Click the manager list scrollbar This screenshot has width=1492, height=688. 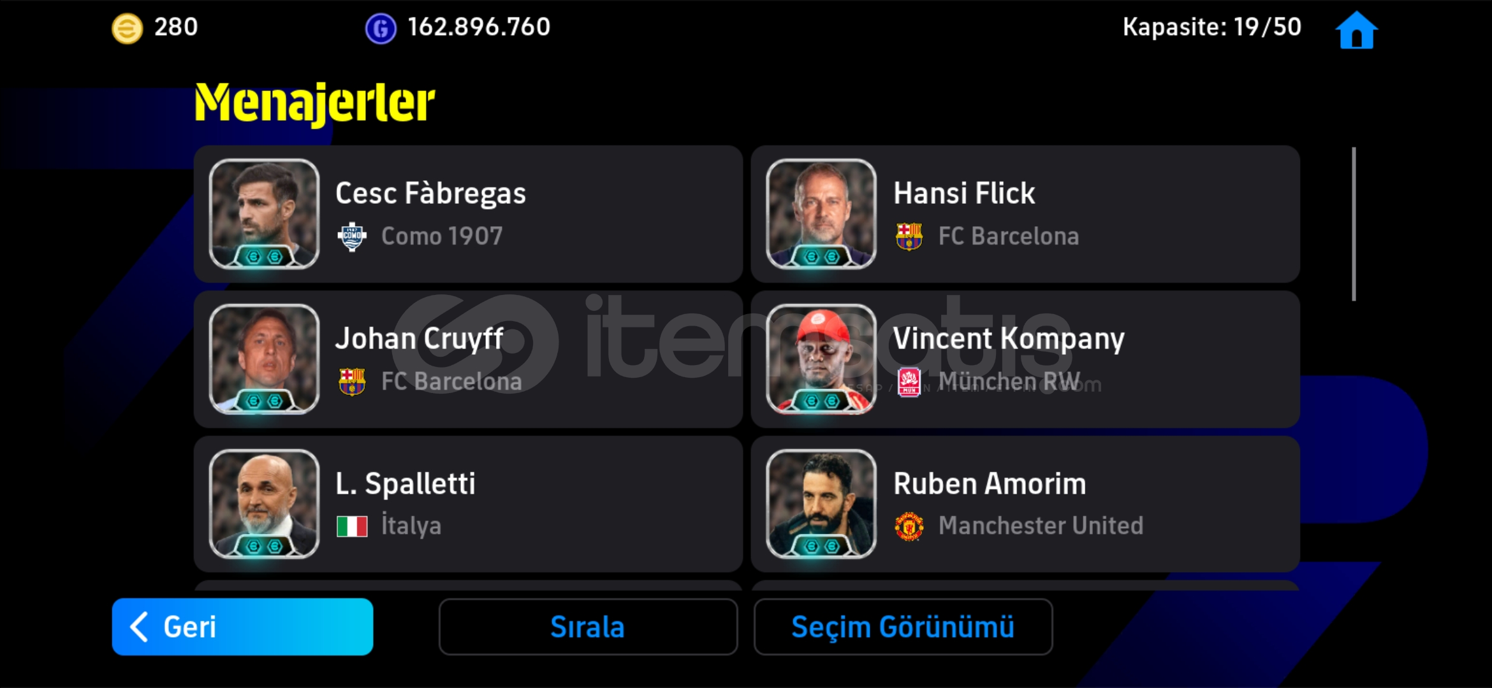1354,224
